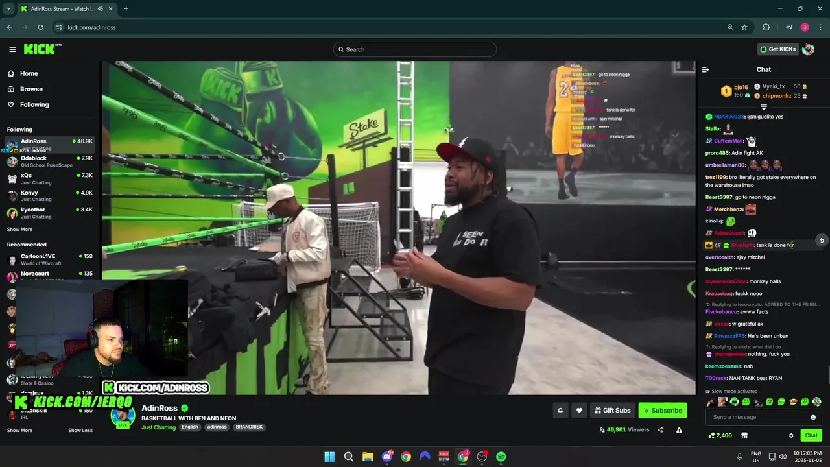Viewport: 830px width, 467px height.
Task: Open Konvy channel in Following list
Action: click(50, 195)
